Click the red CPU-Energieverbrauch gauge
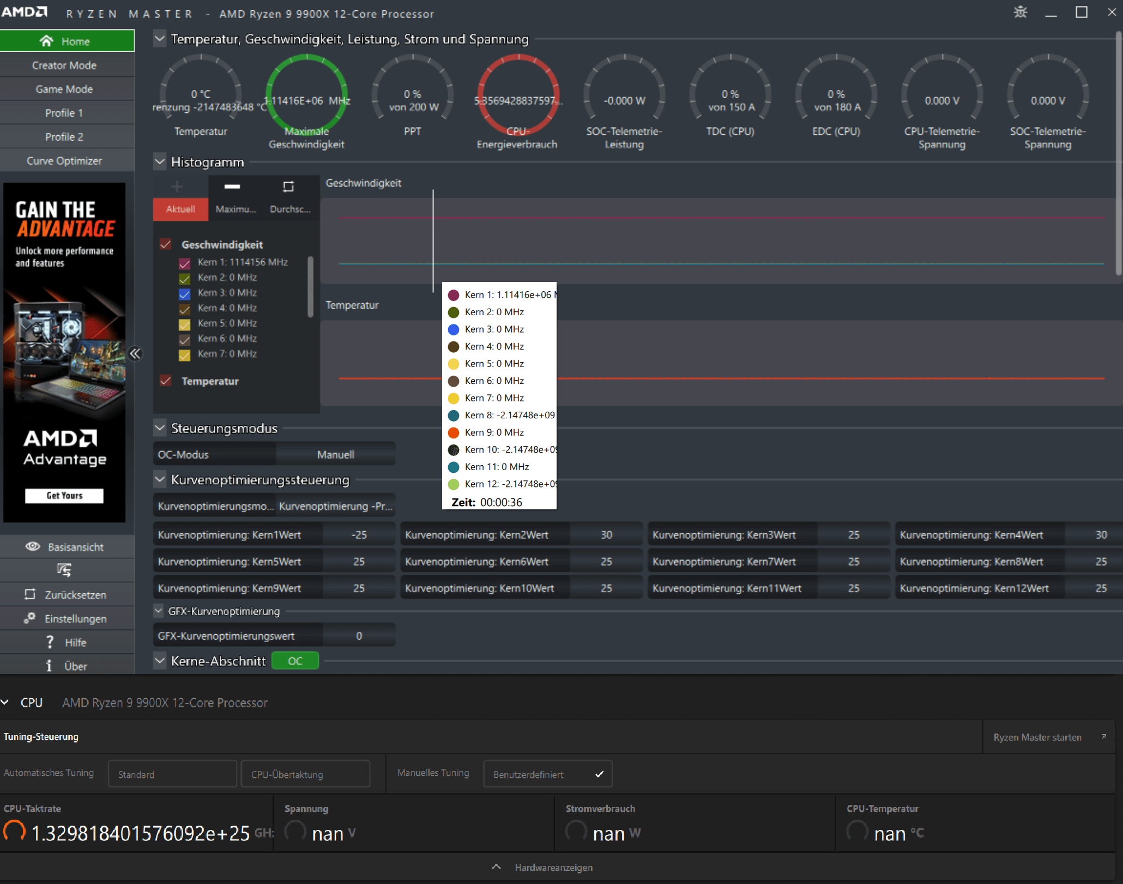The height and width of the screenshot is (884, 1123). click(518, 94)
